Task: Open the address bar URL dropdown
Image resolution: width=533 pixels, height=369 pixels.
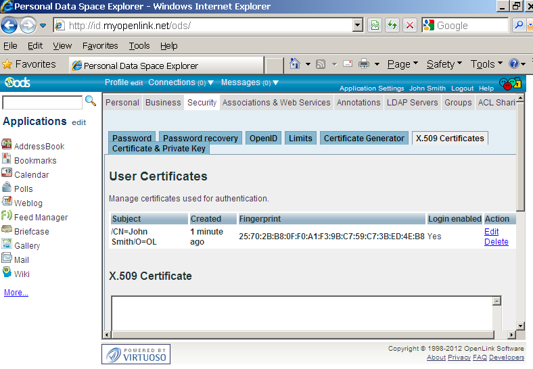Action: (x=358, y=26)
